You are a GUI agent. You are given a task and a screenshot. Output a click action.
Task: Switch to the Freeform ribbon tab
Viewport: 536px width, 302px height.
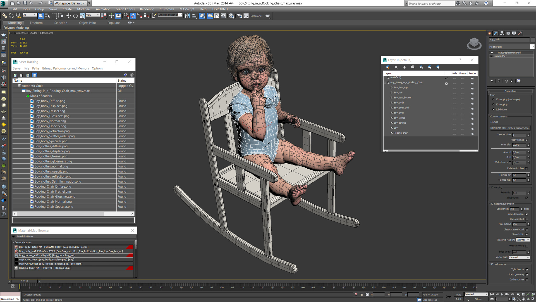pyautogui.click(x=36, y=23)
